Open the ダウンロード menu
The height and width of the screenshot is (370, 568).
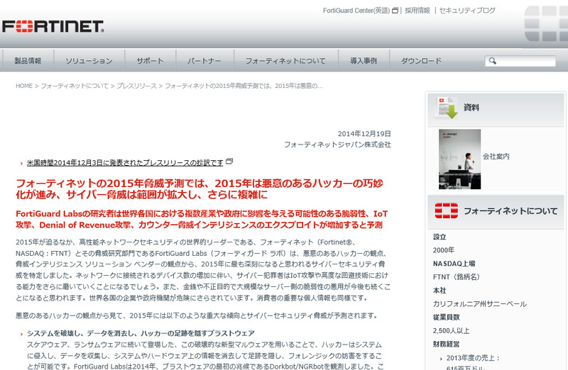pos(421,61)
